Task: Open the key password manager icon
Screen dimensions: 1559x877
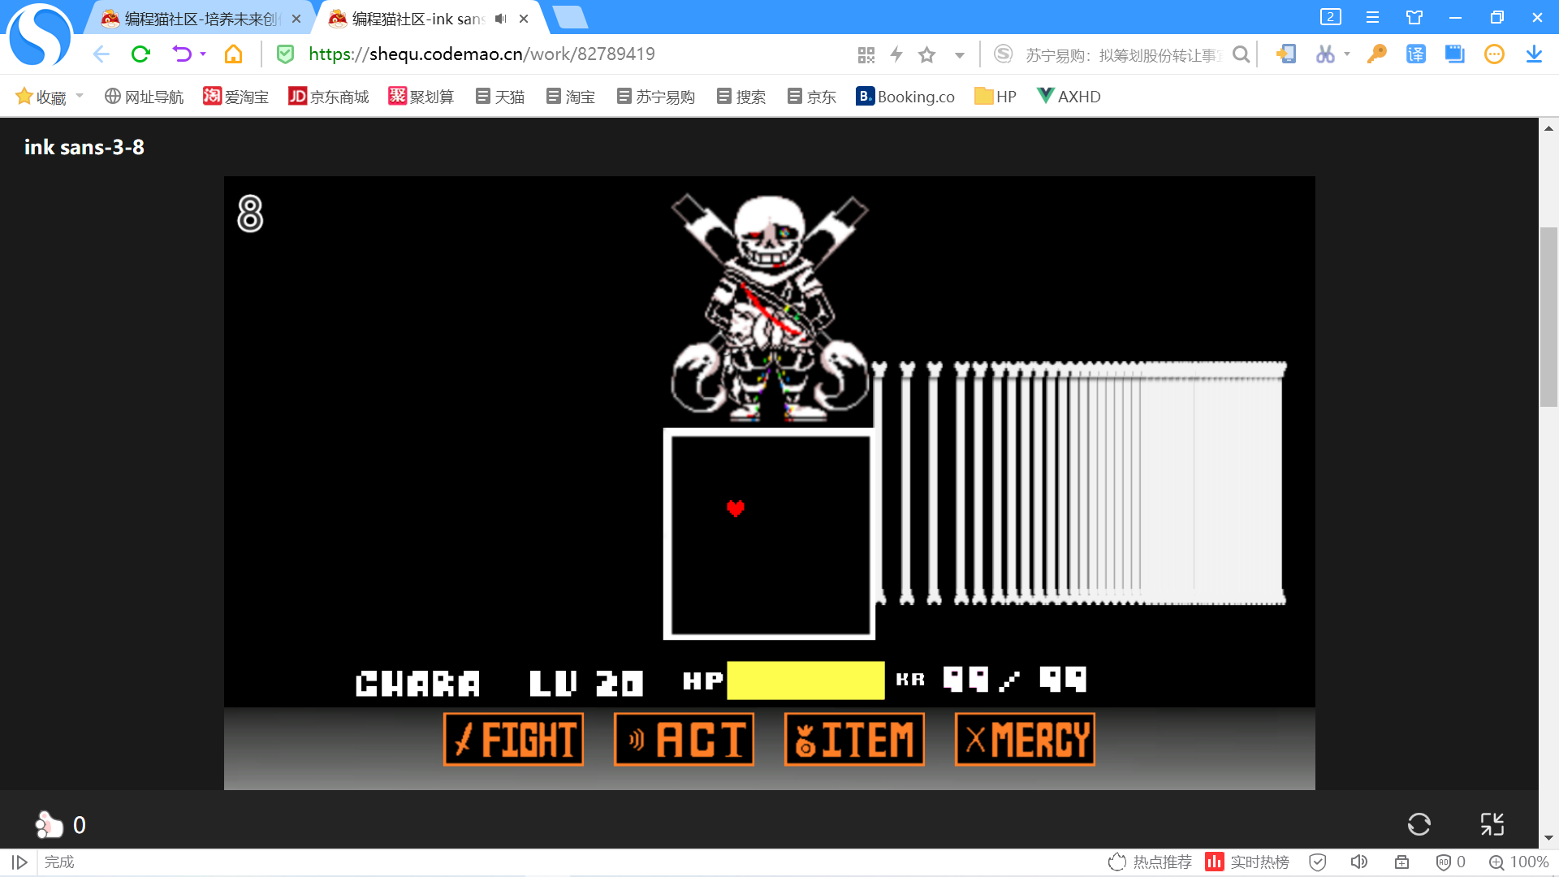Action: tap(1376, 54)
